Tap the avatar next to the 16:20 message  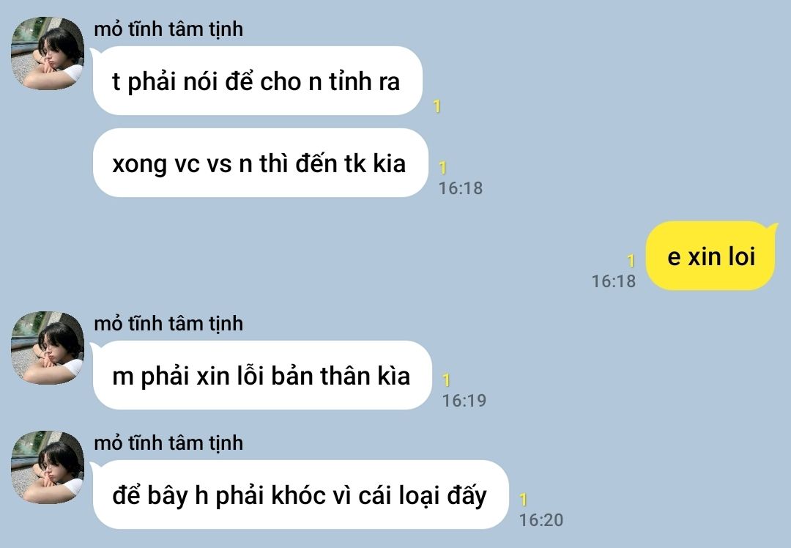[x=48, y=467]
